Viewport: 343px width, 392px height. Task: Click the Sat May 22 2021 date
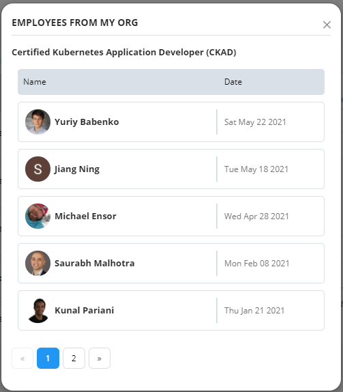[x=255, y=122]
